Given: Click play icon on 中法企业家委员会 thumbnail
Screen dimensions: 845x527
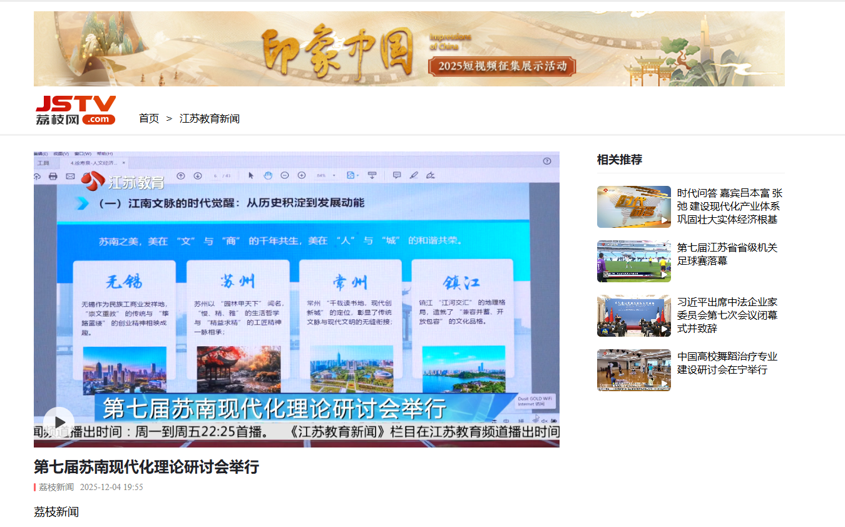Looking at the screenshot, I should 664,329.
